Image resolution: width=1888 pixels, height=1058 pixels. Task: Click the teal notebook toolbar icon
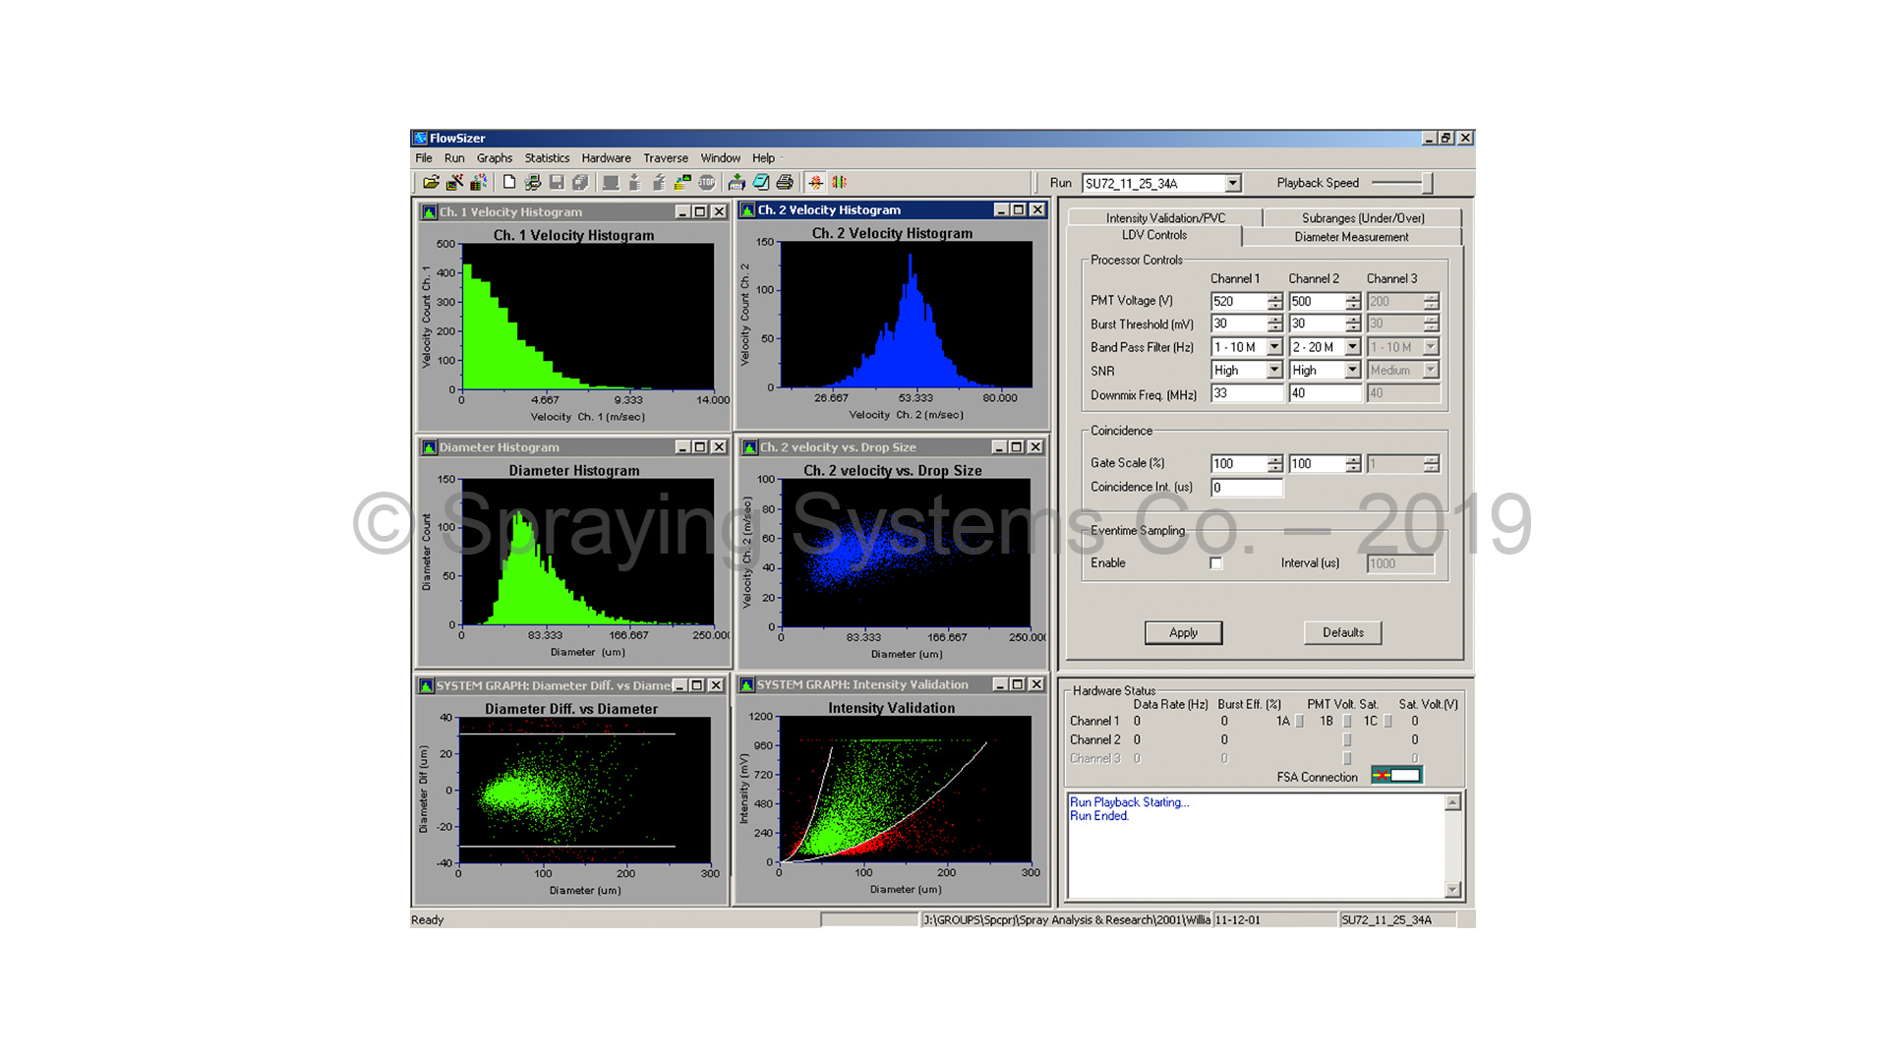coord(761,183)
